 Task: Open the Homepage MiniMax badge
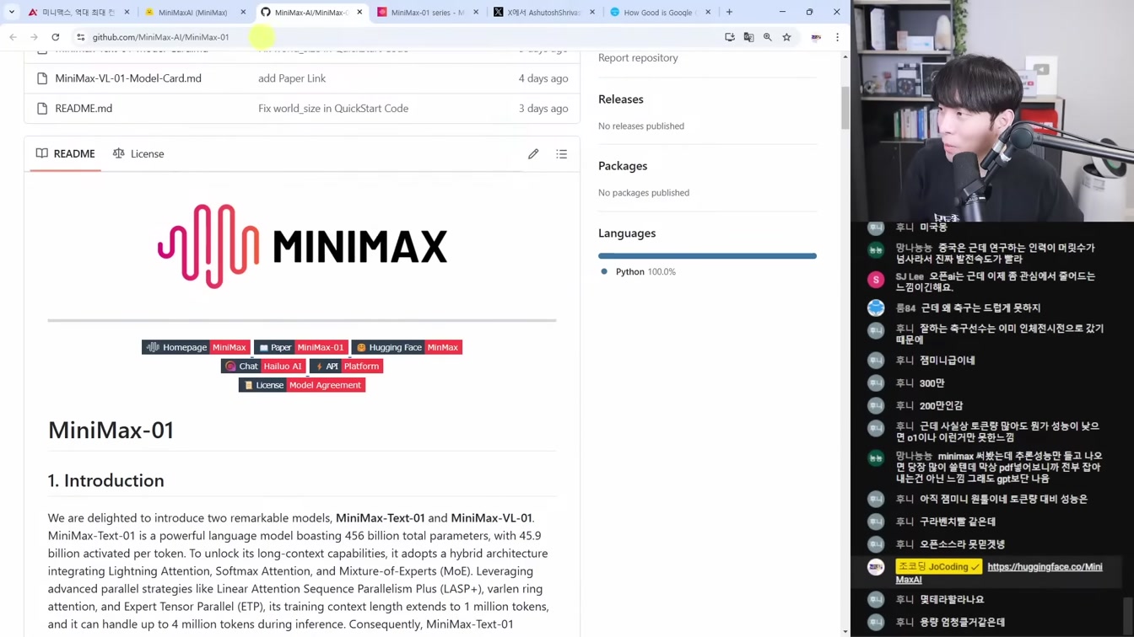pyautogui.click(x=196, y=347)
